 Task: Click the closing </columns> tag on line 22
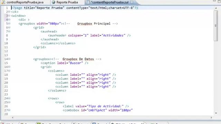click(57, 91)
